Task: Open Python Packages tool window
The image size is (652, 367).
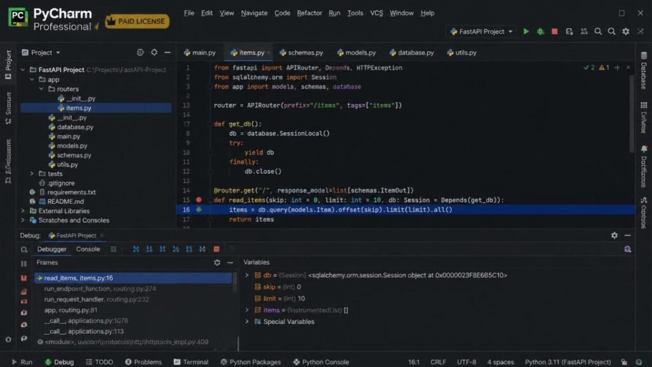Action: coord(250,362)
